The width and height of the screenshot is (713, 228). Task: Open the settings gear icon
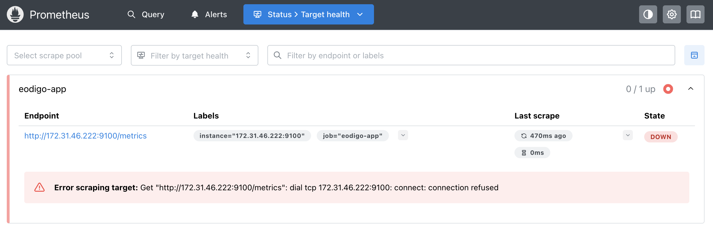point(672,14)
